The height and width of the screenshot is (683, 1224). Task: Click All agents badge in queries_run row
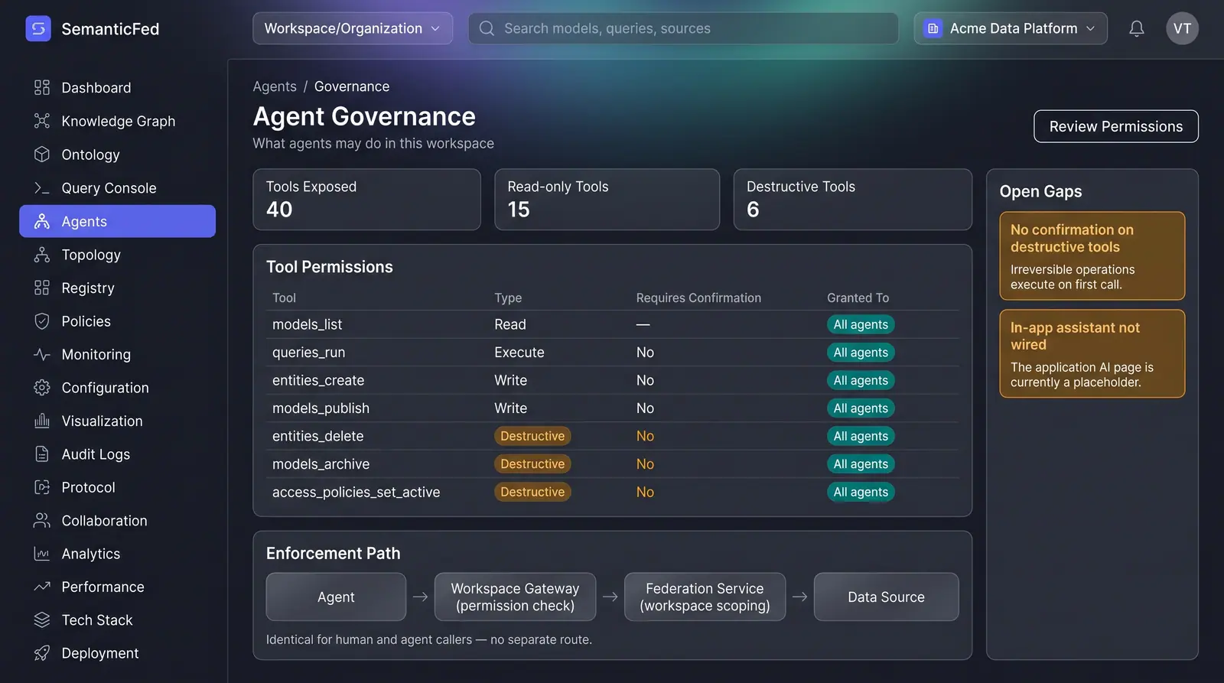pos(861,353)
